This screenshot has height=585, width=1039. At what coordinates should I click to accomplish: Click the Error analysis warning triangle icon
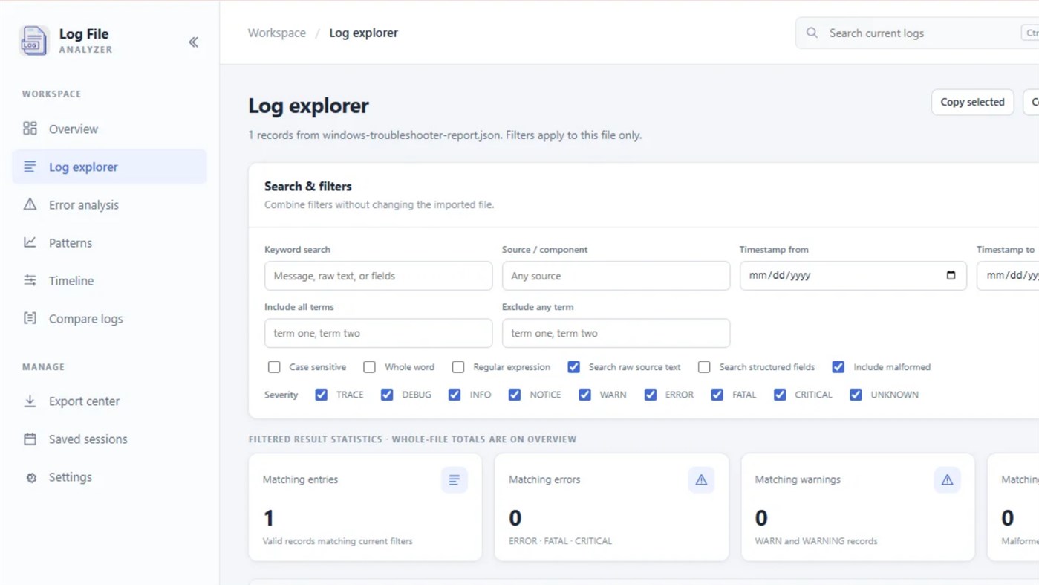click(x=30, y=204)
